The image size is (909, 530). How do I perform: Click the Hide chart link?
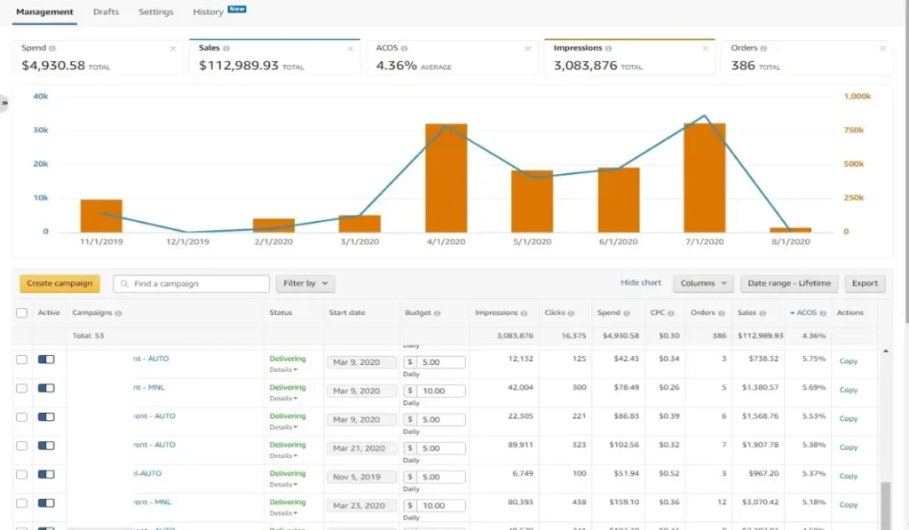[640, 283]
